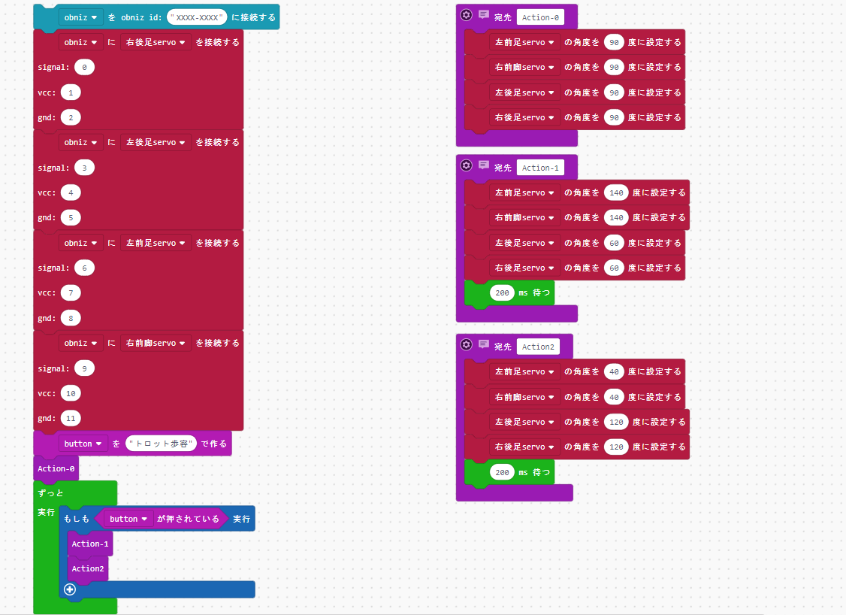Click the 140 angle value for 左前足servo

click(616, 192)
